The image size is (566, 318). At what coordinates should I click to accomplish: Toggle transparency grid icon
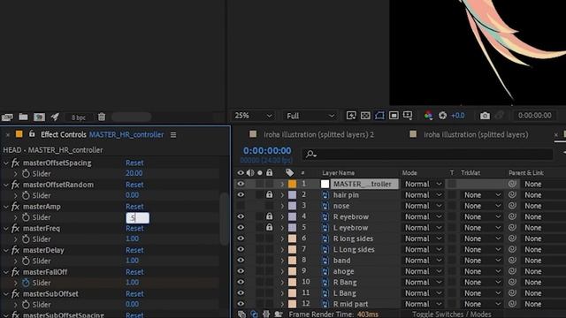click(x=365, y=116)
